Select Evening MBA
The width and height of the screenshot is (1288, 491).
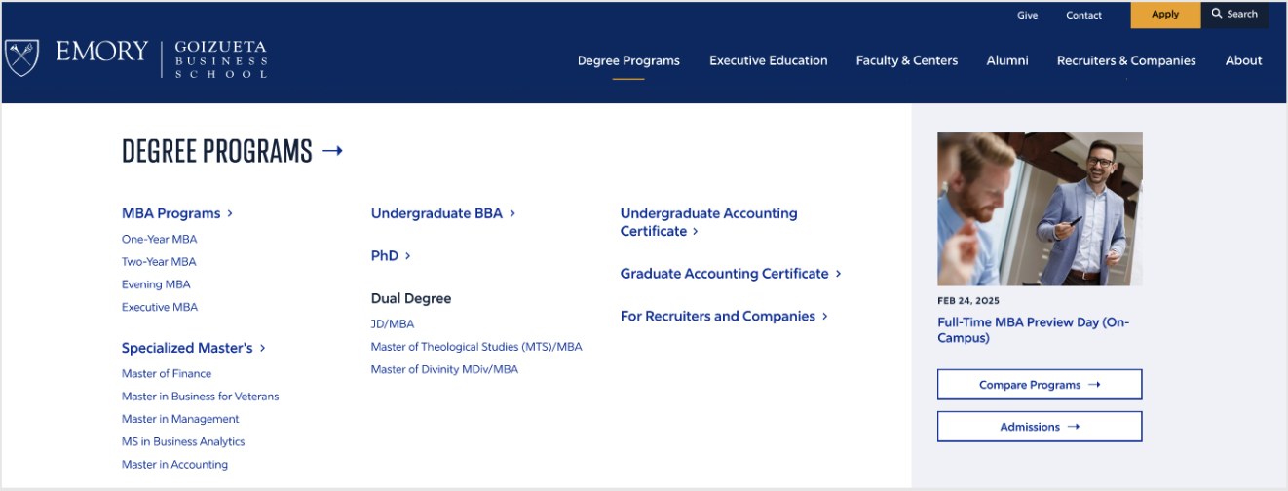point(156,284)
